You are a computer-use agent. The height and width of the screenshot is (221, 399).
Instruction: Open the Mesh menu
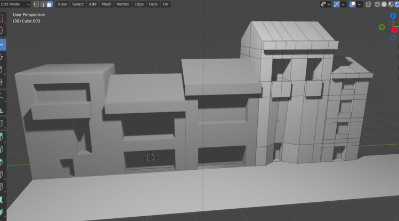coord(107,4)
